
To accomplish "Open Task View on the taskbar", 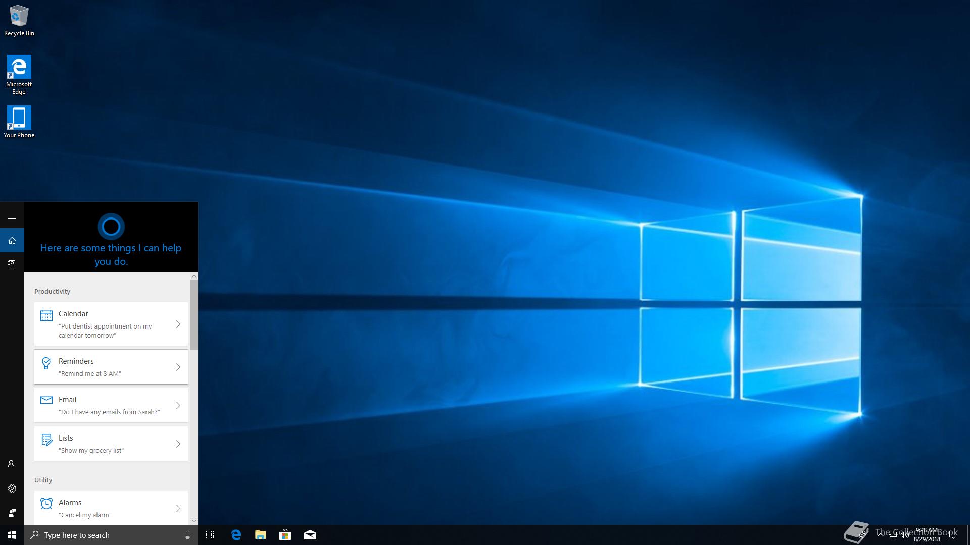I will coord(210,535).
